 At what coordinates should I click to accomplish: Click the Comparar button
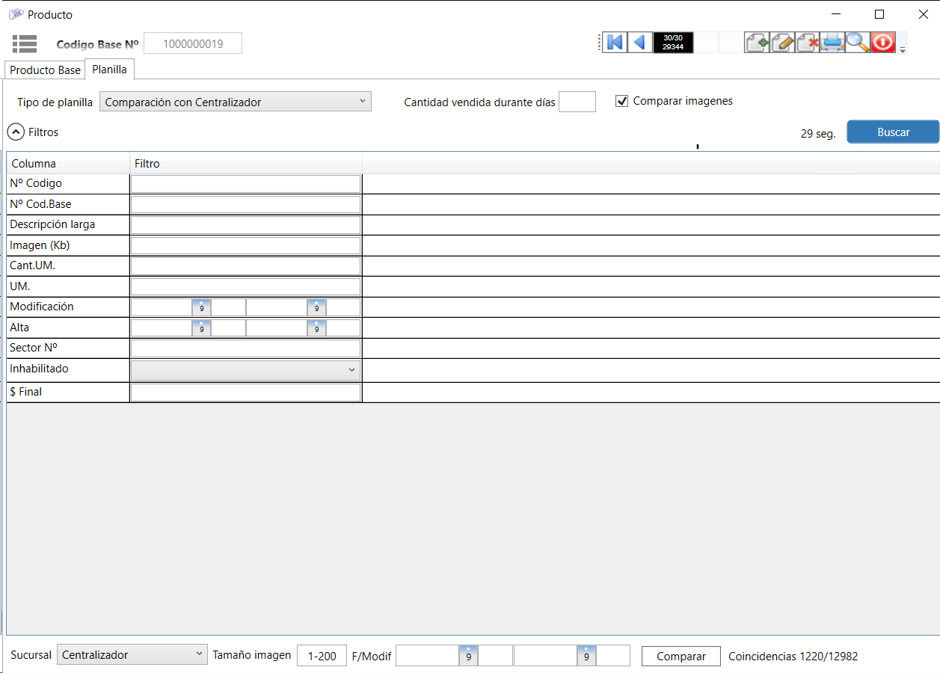coord(681,656)
